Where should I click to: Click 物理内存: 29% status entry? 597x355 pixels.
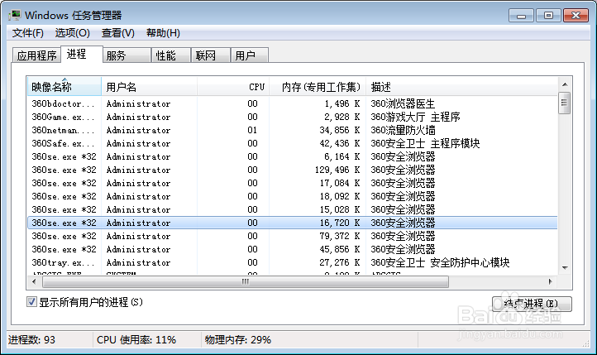237,340
